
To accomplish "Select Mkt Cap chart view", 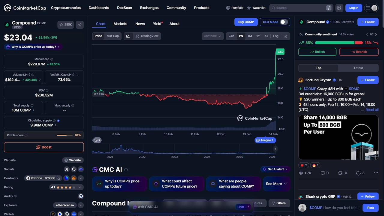I will point(113,36).
